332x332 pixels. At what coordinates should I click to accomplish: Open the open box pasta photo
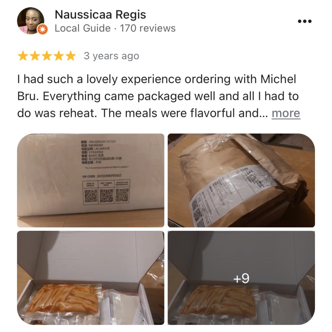(91, 278)
